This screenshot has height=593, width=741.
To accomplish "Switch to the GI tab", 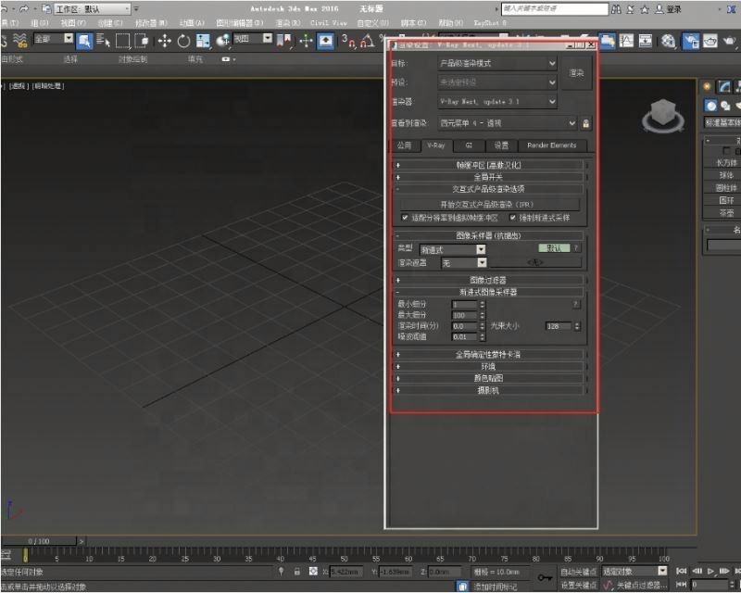I will 469,145.
